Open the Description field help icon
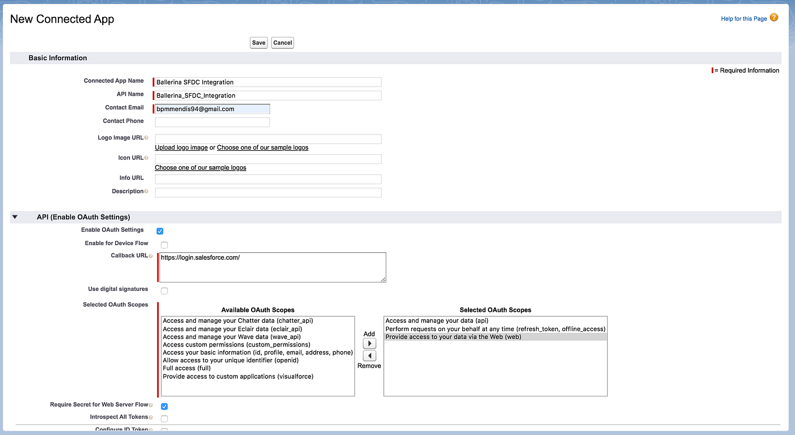This screenshot has width=795, height=435. point(147,192)
